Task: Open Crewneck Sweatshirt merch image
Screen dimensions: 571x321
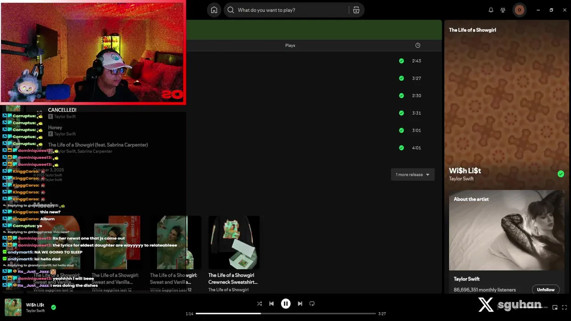Action: click(234, 243)
